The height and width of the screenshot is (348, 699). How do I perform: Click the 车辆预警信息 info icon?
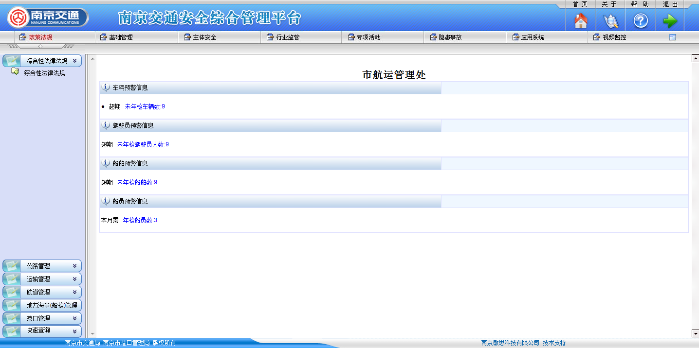pyautogui.click(x=106, y=87)
